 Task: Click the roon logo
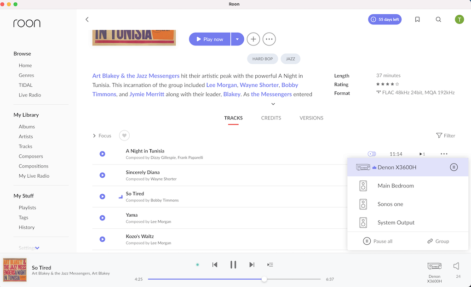(27, 23)
